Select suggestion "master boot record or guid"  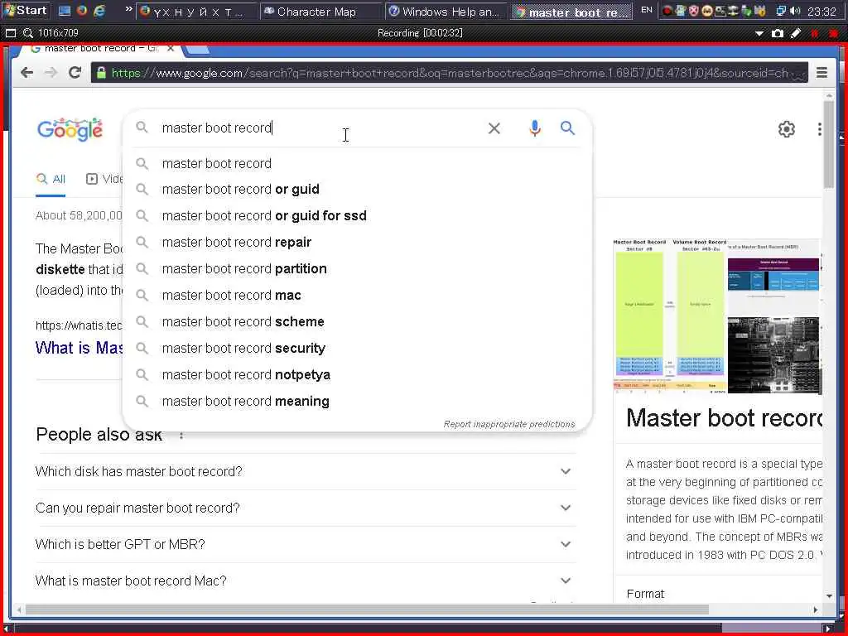coord(357,190)
